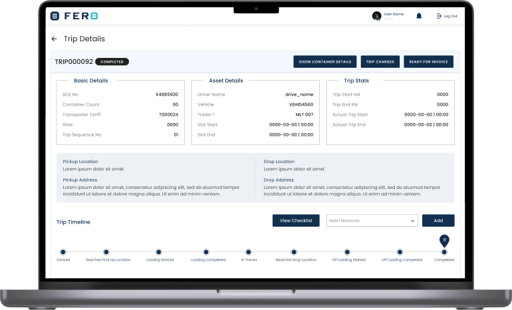Click the Trip Stats section heading
Screen dimensions: 512x310
pyautogui.click(x=356, y=80)
